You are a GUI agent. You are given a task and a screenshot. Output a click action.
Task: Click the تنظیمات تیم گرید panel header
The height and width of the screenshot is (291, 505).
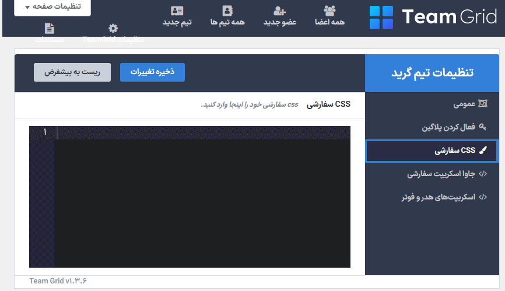pos(432,73)
